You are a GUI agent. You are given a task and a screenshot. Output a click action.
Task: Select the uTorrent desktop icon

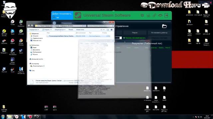[x=21, y=32]
